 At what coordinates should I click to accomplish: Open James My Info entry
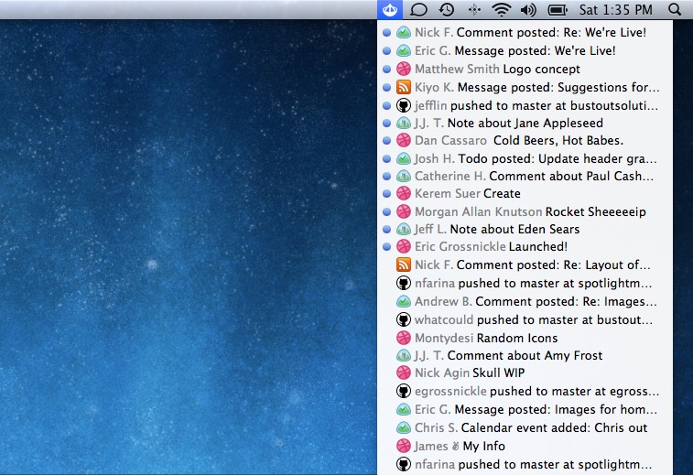pos(525,446)
